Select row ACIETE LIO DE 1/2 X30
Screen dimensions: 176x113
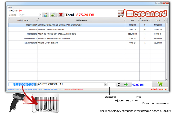coord(87,43)
